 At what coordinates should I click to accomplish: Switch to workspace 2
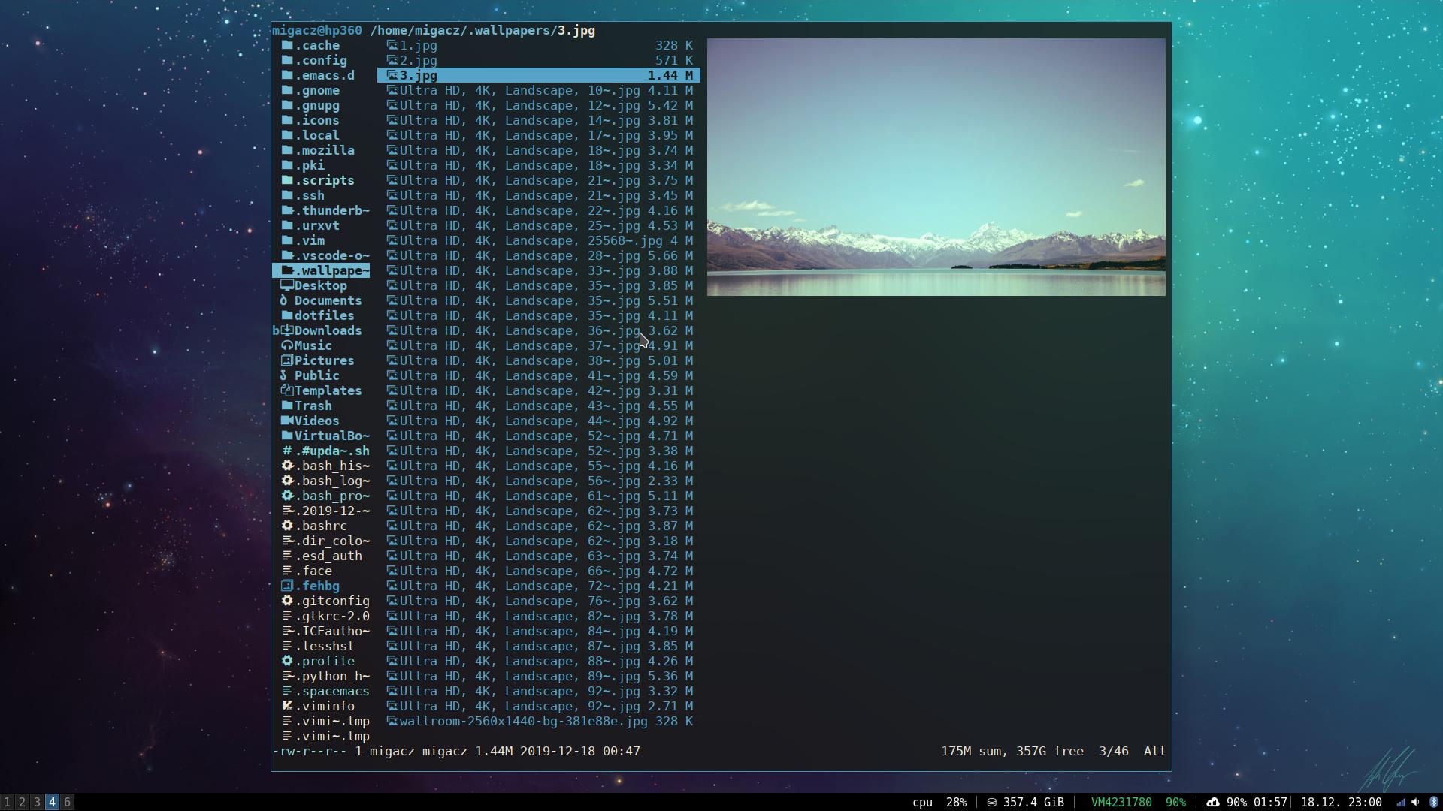(22, 802)
